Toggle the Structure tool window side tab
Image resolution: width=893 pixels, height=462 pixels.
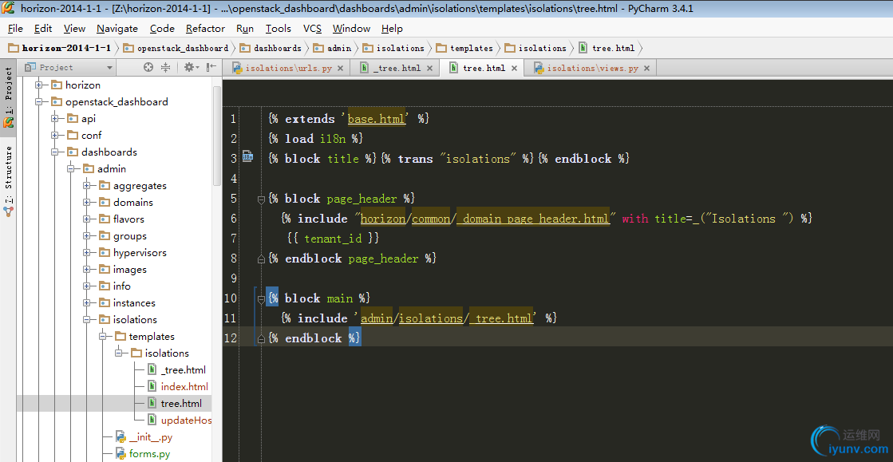(9, 176)
